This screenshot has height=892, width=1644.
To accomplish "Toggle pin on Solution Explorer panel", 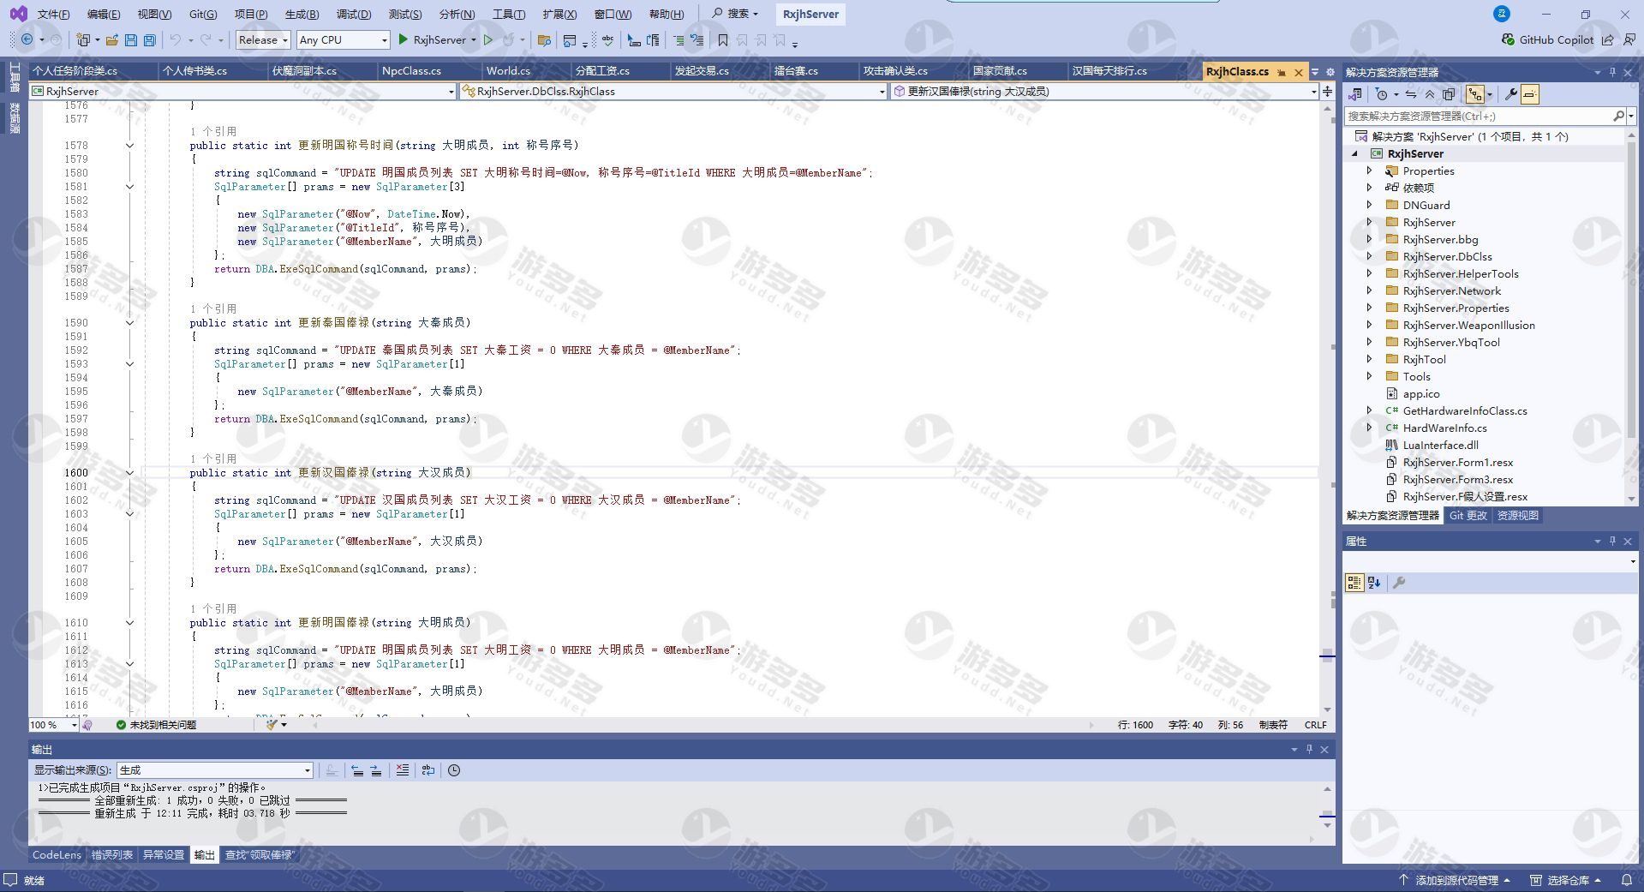I will [1612, 72].
